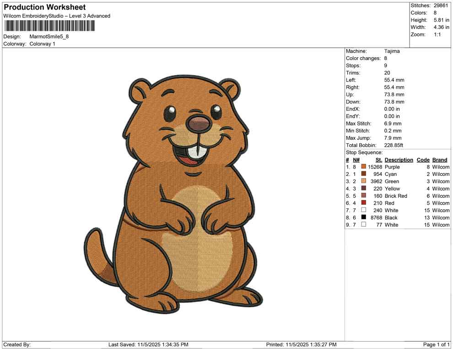Screen dimensions: 453x349
Task: Click the Black thread color swatch
Action: click(x=363, y=217)
